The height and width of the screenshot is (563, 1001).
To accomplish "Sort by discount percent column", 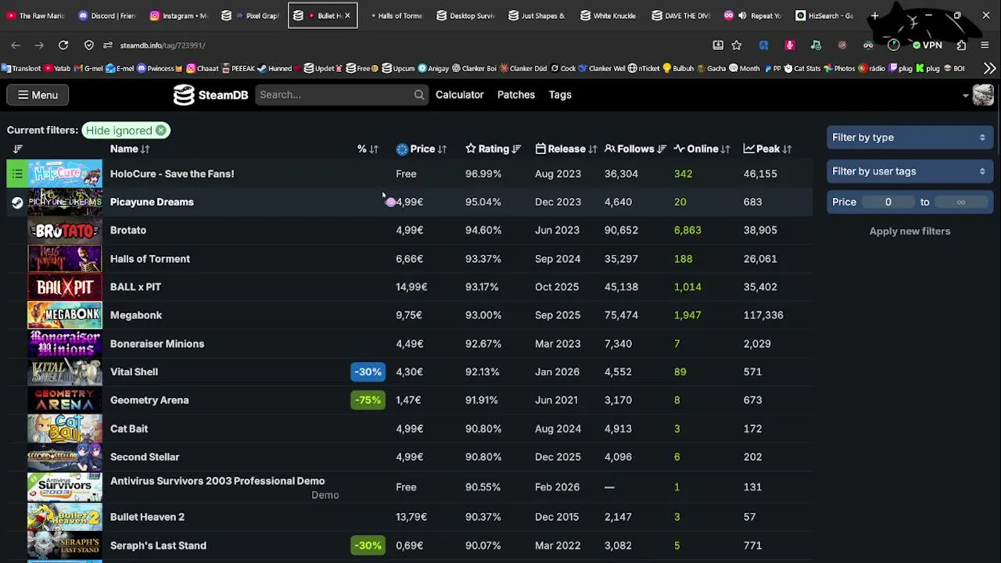I will pyautogui.click(x=368, y=149).
